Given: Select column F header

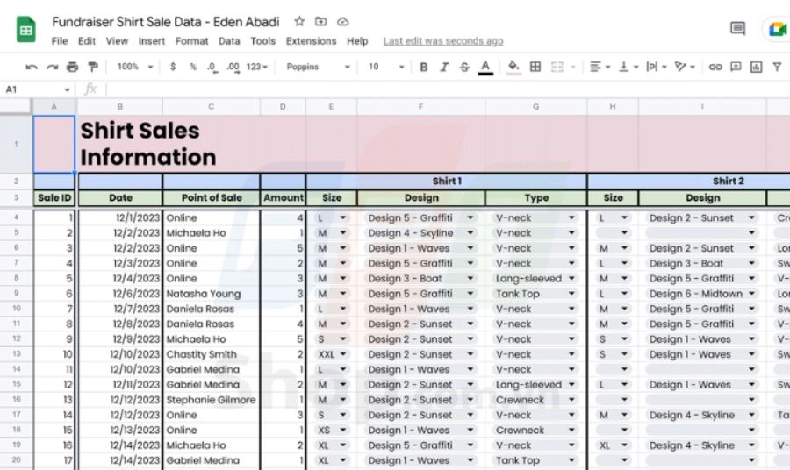Looking at the screenshot, I should (420, 107).
